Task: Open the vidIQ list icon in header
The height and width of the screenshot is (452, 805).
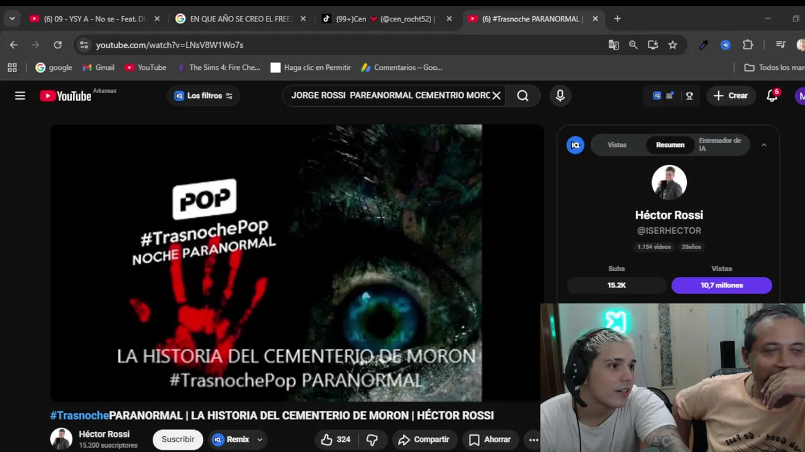Action: pos(670,95)
